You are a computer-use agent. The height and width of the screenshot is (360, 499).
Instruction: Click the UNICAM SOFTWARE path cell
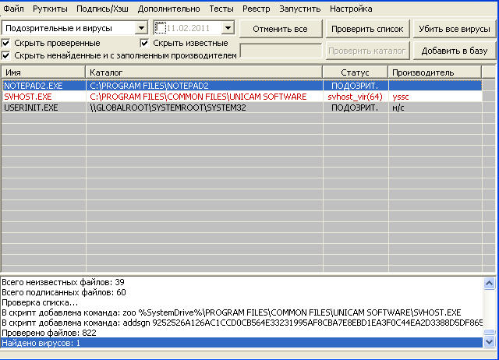coord(204,97)
